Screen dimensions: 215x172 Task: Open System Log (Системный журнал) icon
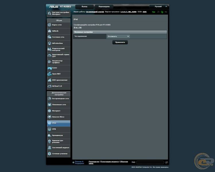49,148
